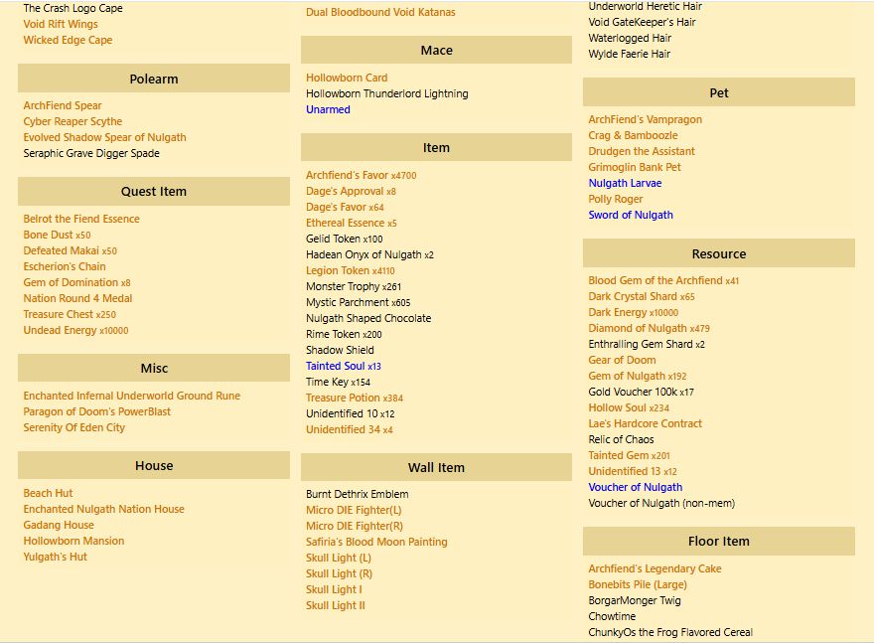The width and height of the screenshot is (874, 643).
Task: Select the Cyber Reaper Scythe link
Action: tap(73, 121)
